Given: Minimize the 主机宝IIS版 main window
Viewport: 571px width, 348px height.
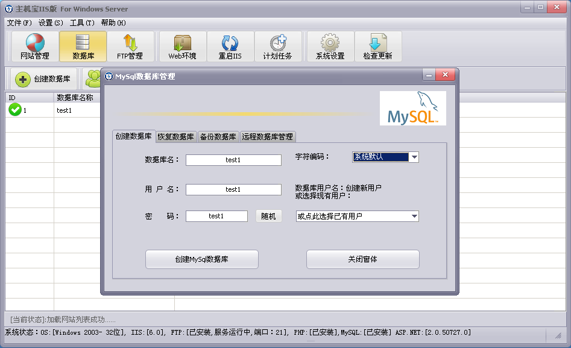Looking at the screenshot, I should (x=527, y=7).
